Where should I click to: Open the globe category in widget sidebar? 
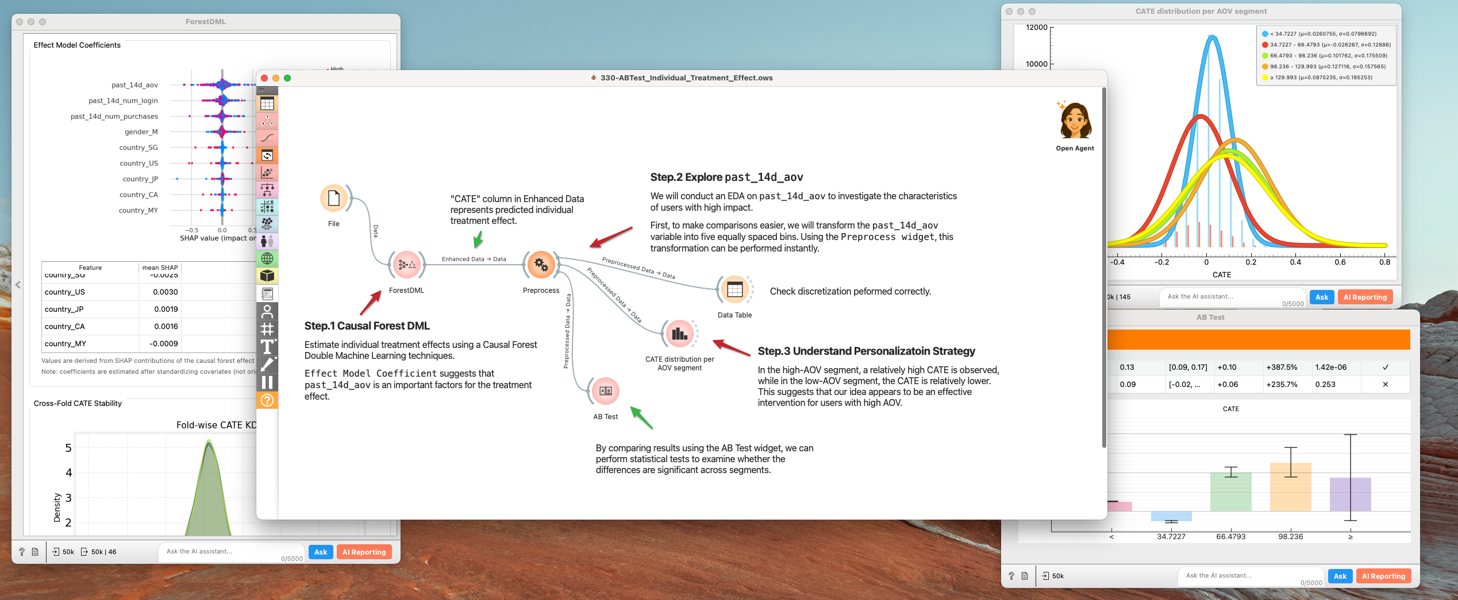click(267, 258)
